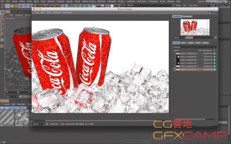Click the Objects path field
The width and height of the screenshot is (231, 144).
point(147,5)
